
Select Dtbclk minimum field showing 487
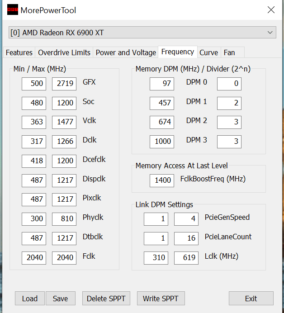pos(34,238)
